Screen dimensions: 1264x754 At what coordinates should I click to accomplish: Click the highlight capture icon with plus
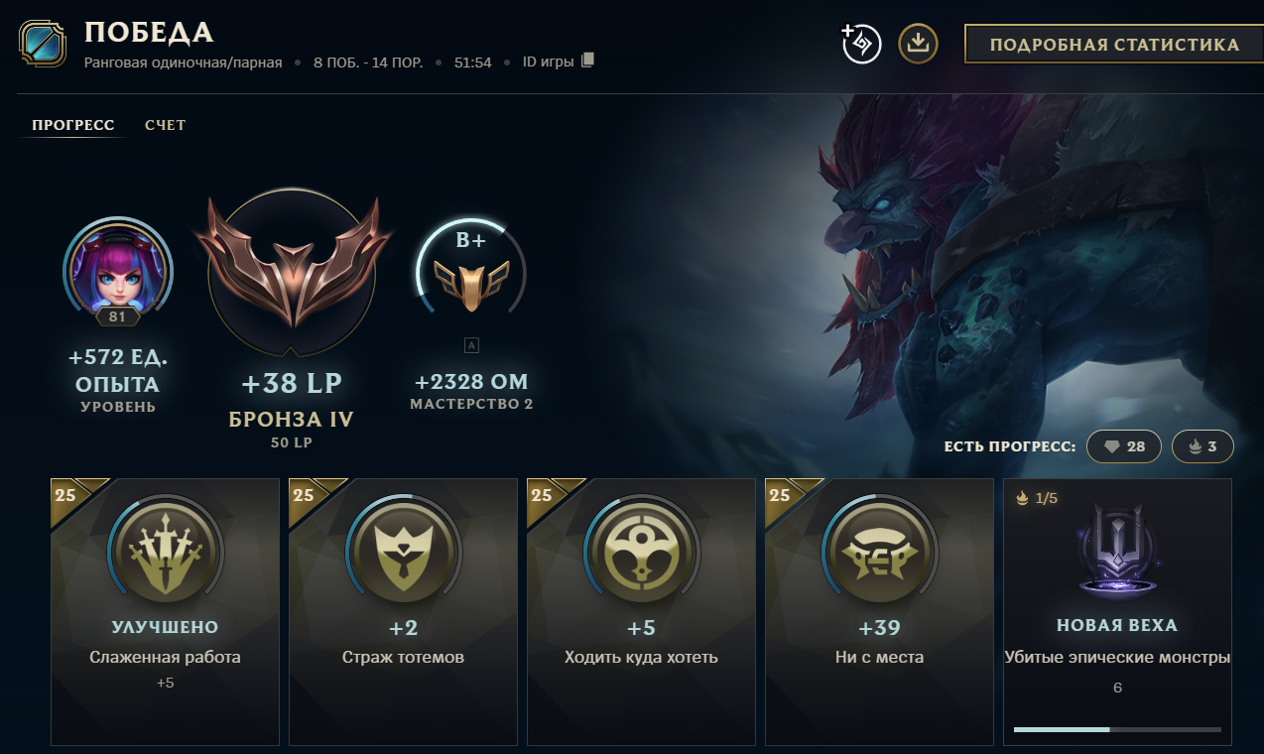pyautogui.click(x=861, y=44)
